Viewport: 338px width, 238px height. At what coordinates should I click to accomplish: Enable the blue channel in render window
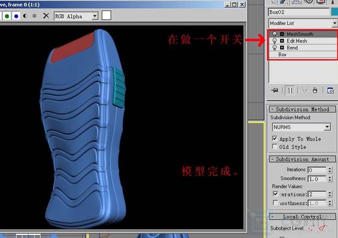(x=16, y=16)
